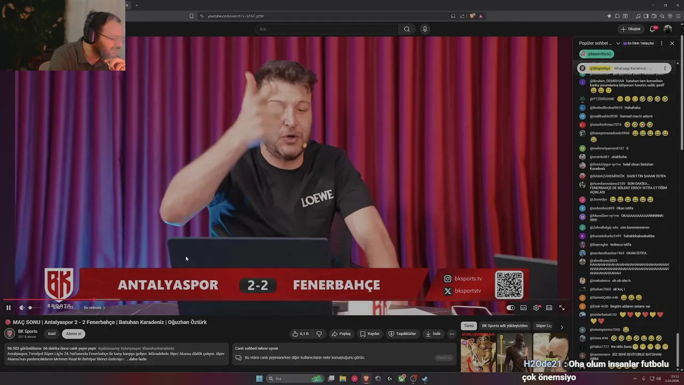The height and width of the screenshot is (385, 684).
Task: Focus the YouTube search field
Action: click(327, 29)
